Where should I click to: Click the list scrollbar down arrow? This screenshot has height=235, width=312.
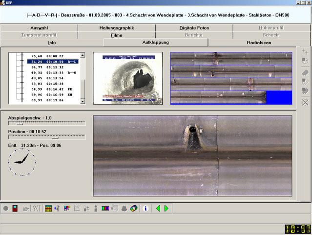[x=83, y=101]
